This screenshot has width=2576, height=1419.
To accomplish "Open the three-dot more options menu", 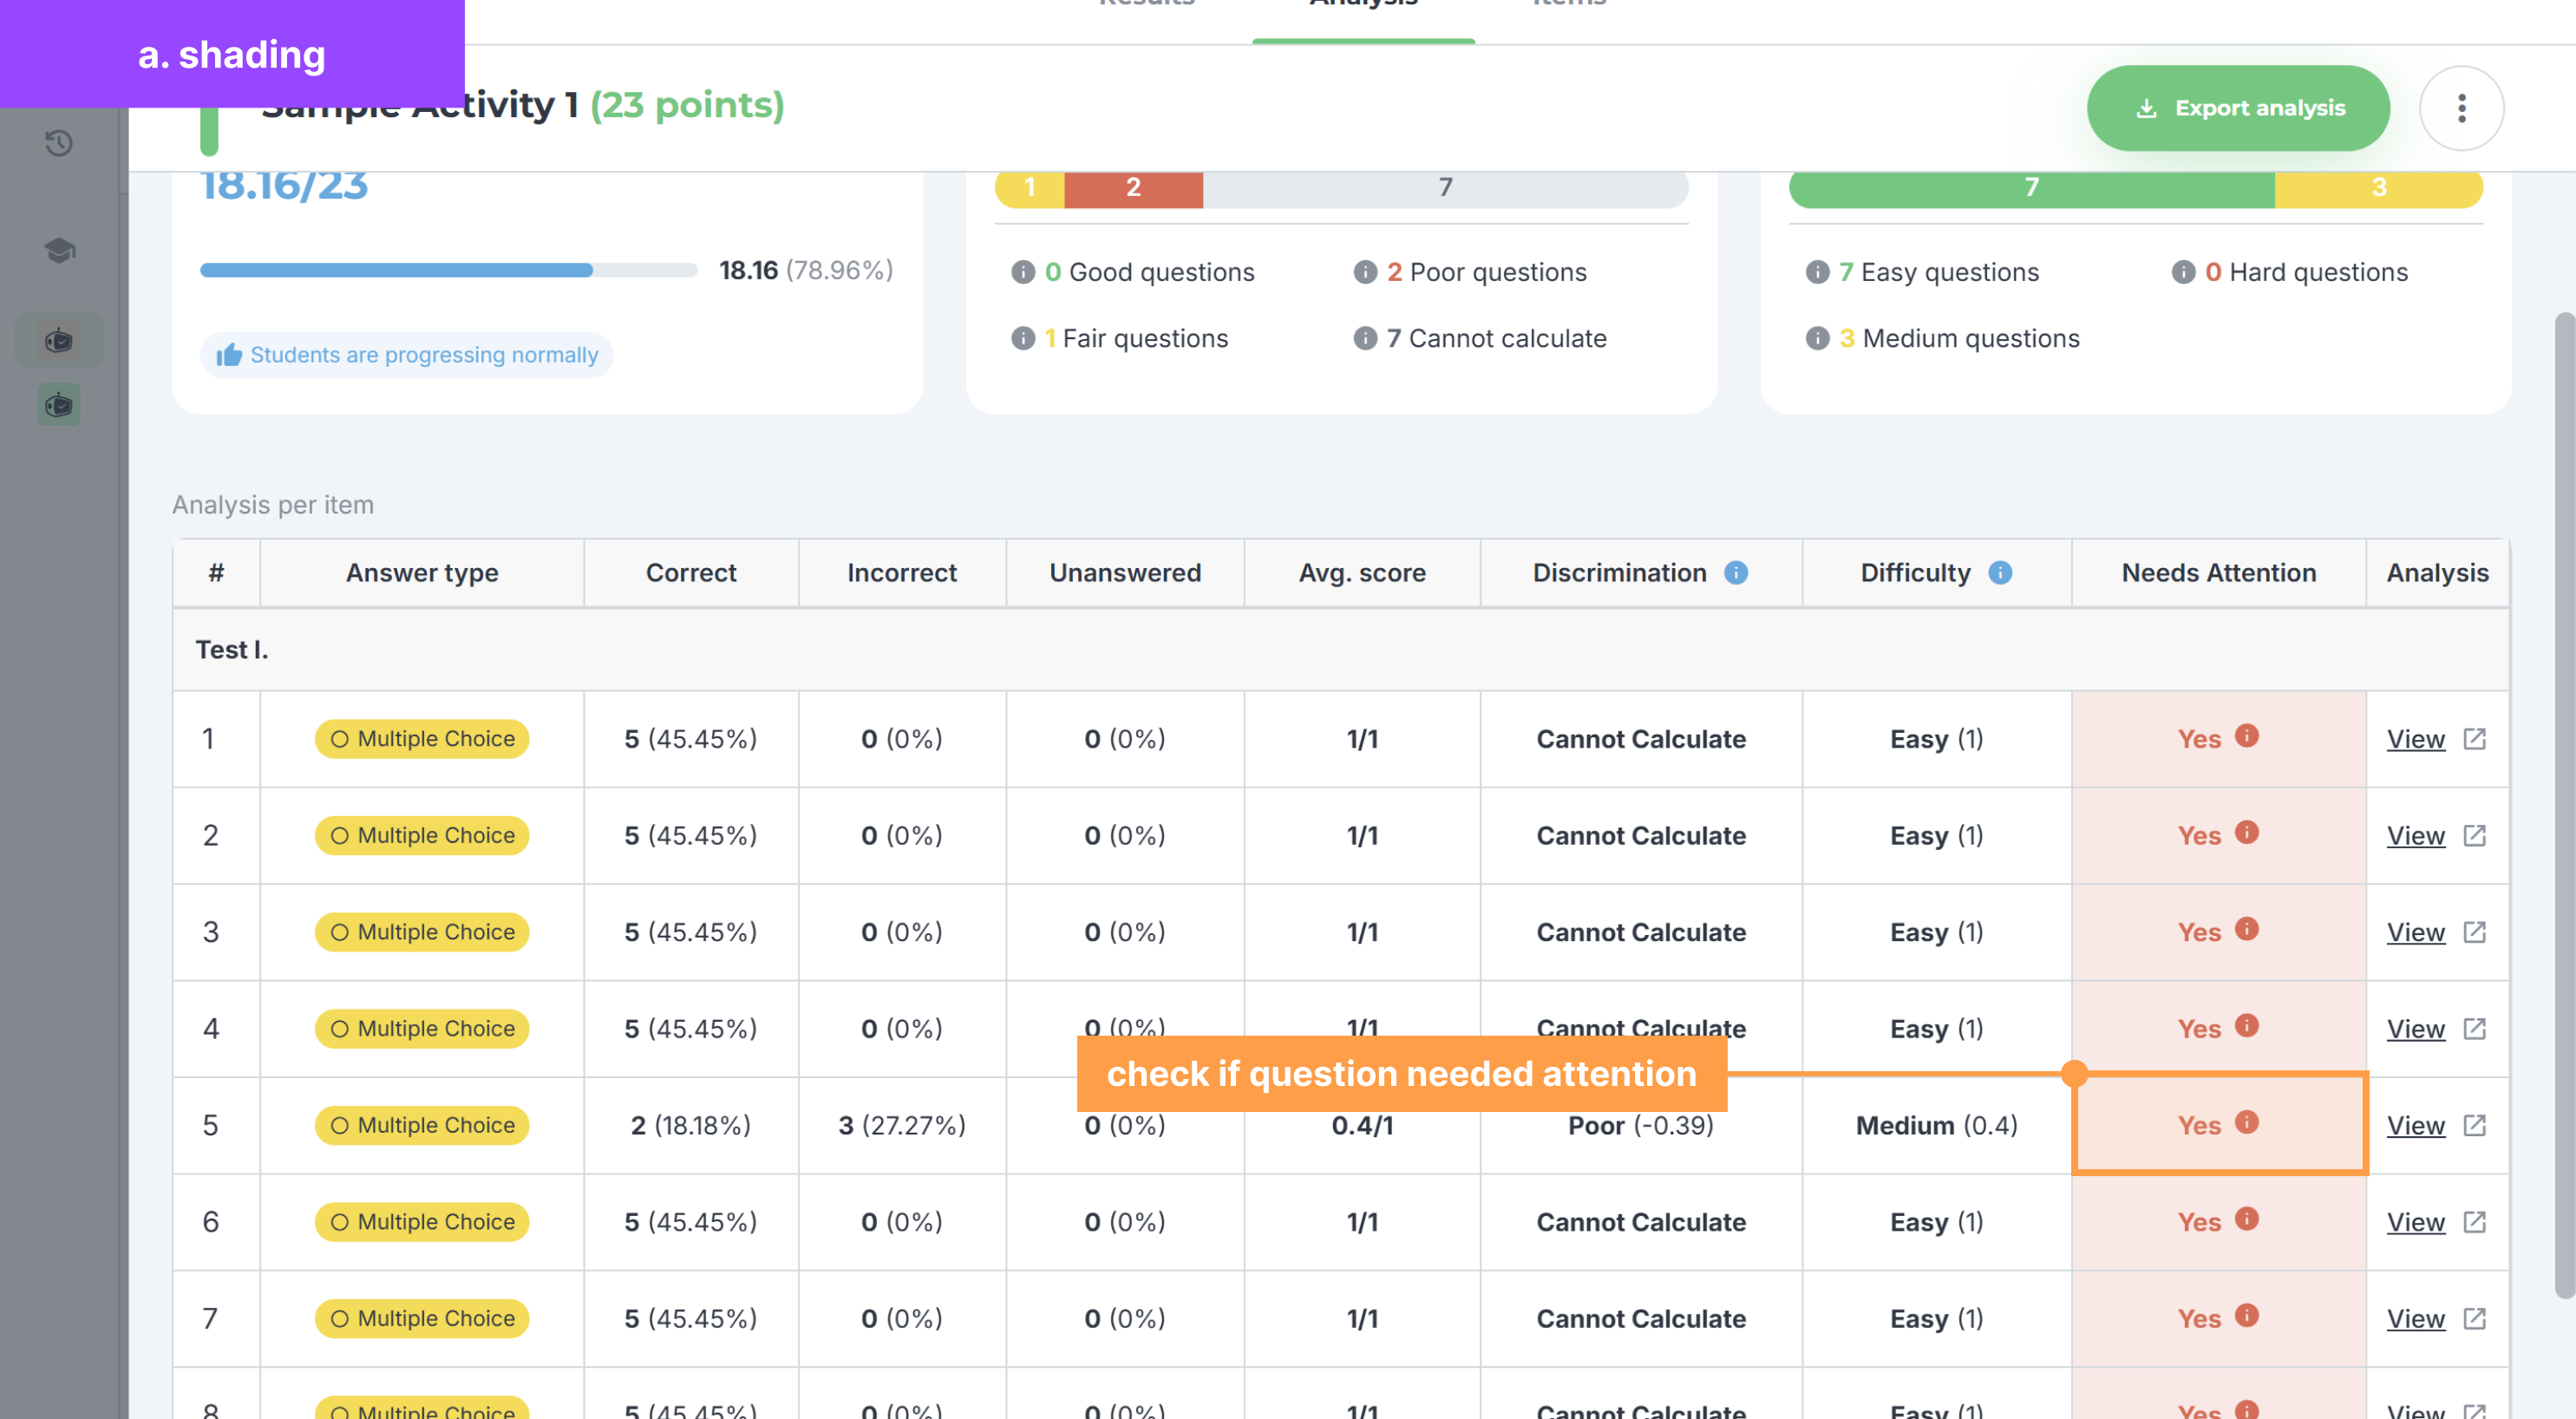I will click(2461, 108).
